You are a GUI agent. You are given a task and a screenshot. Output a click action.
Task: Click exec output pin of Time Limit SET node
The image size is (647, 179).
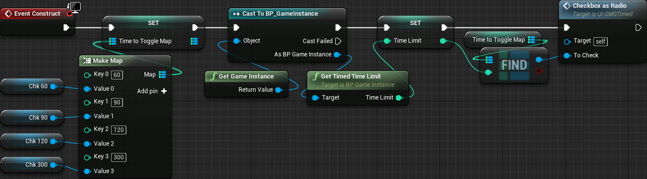point(444,27)
